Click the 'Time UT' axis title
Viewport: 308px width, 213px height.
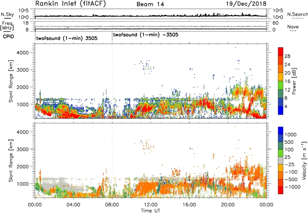(151, 211)
